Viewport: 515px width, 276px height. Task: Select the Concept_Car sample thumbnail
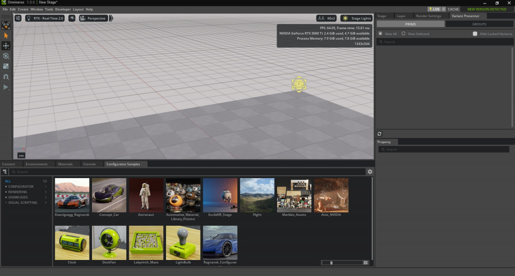pyautogui.click(x=109, y=195)
